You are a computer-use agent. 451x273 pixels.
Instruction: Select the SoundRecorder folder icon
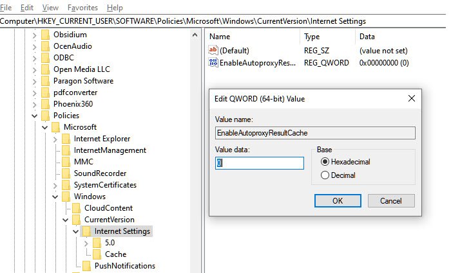tap(66, 173)
